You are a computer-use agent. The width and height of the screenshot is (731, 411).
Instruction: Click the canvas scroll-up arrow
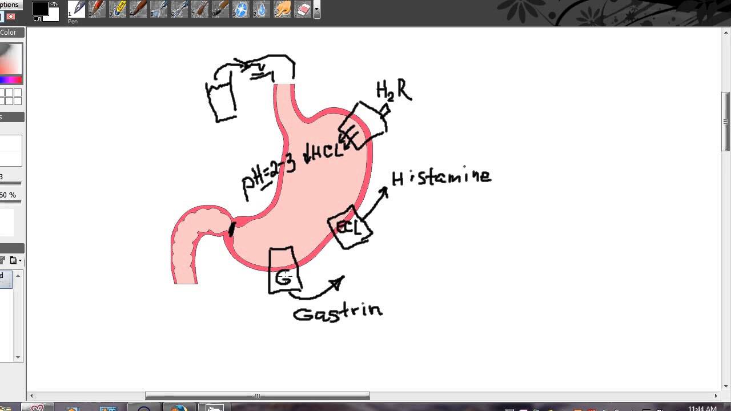[x=726, y=32]
